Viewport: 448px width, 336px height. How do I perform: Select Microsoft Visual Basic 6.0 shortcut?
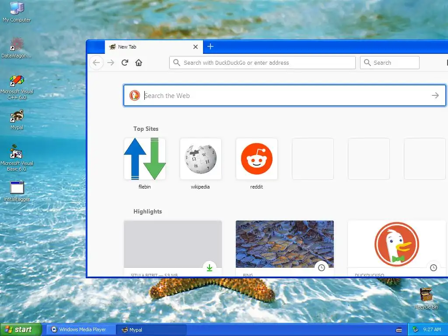coord(17,158)
